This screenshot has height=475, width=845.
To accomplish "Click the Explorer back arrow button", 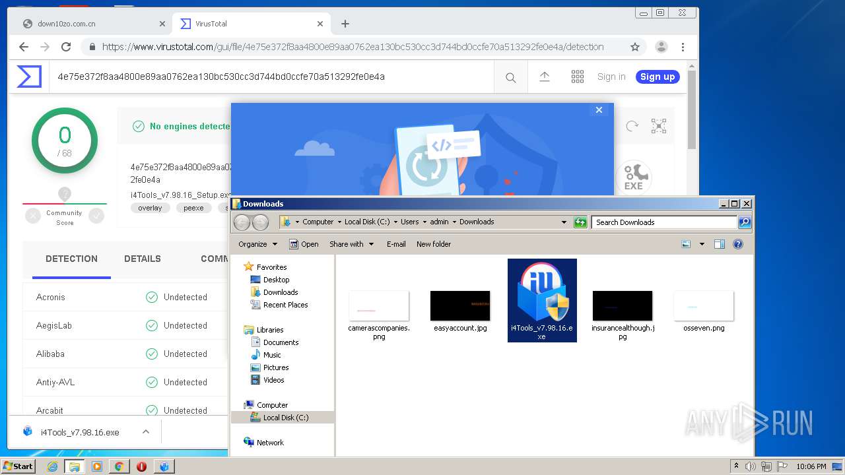I will click(x=242, y=222).
